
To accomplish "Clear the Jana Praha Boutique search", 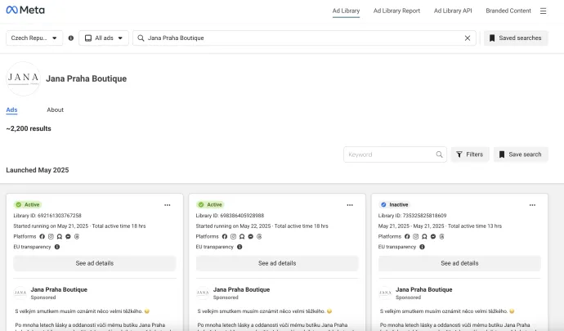I will [x=468, y=38].
